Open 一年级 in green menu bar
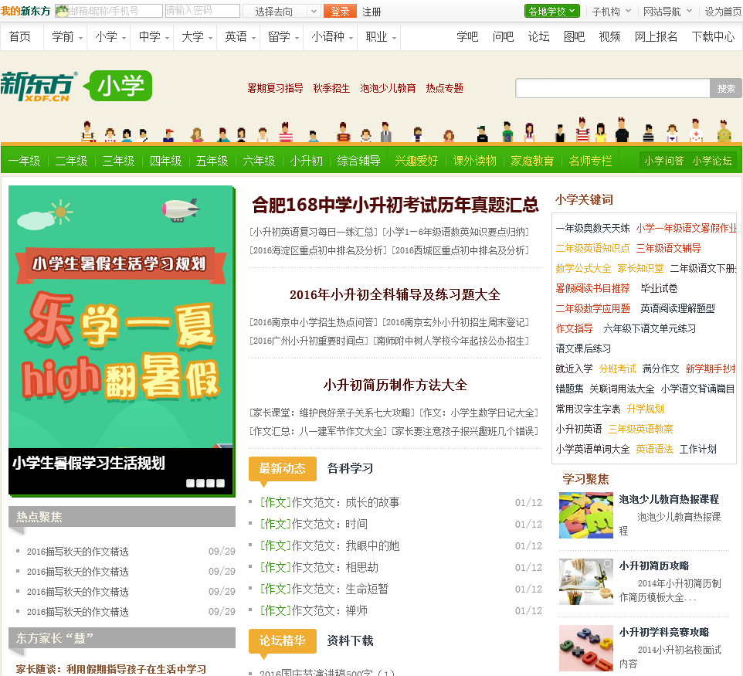The width and height of the screenshot is (743, 676). click(24, 161)
